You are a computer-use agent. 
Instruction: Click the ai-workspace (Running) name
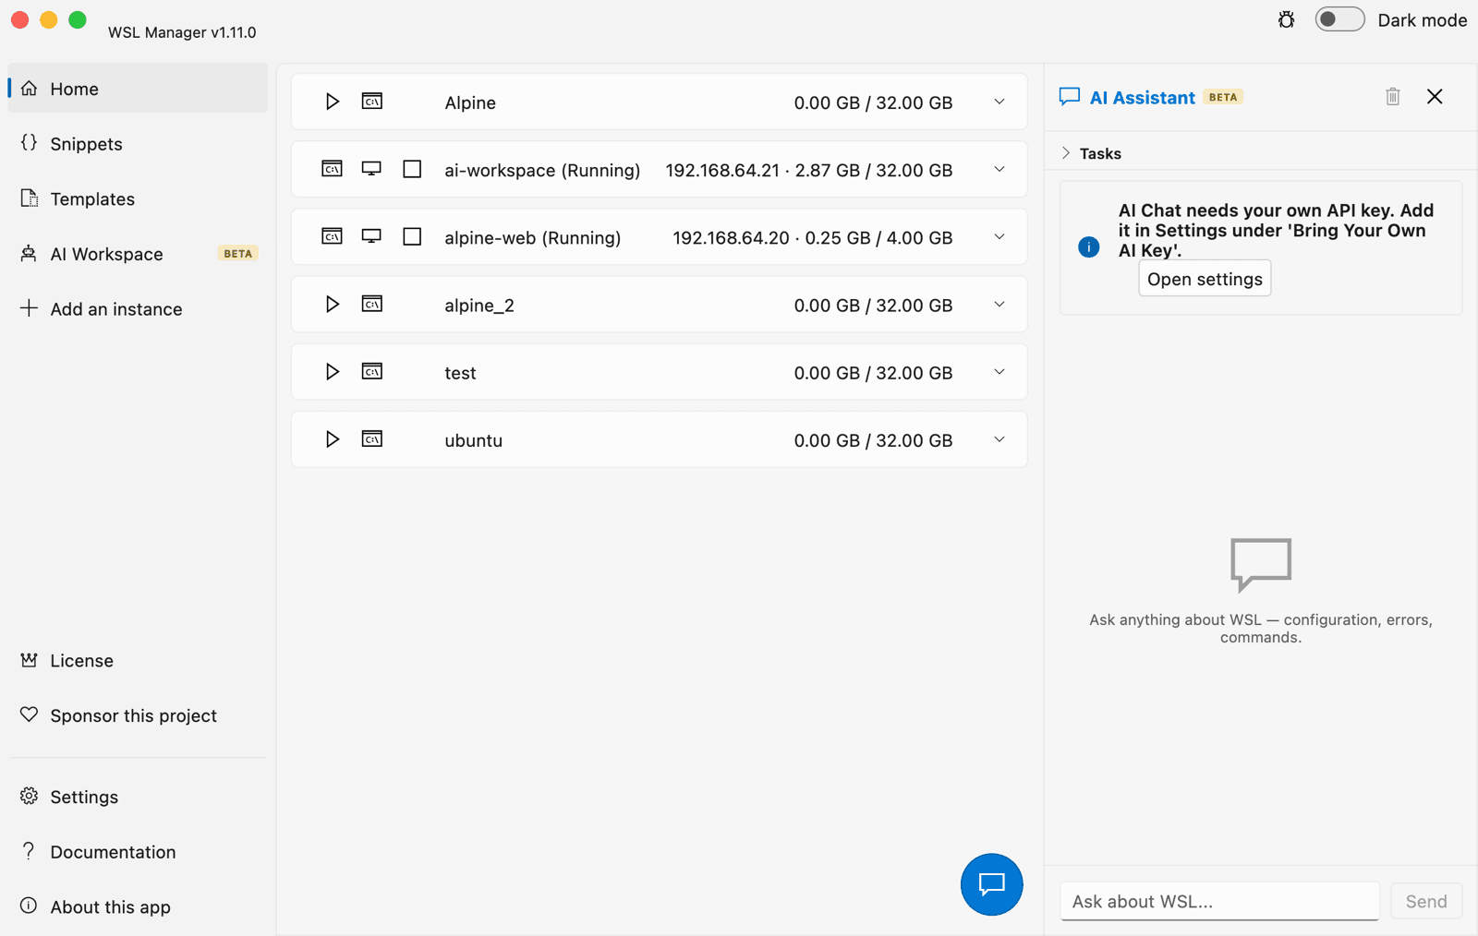[542, 170]
